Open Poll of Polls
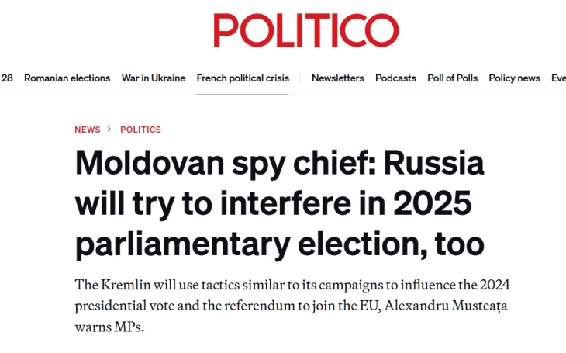Image resolution: width=566 pixels, height=353 pixels. click(453, 78)
